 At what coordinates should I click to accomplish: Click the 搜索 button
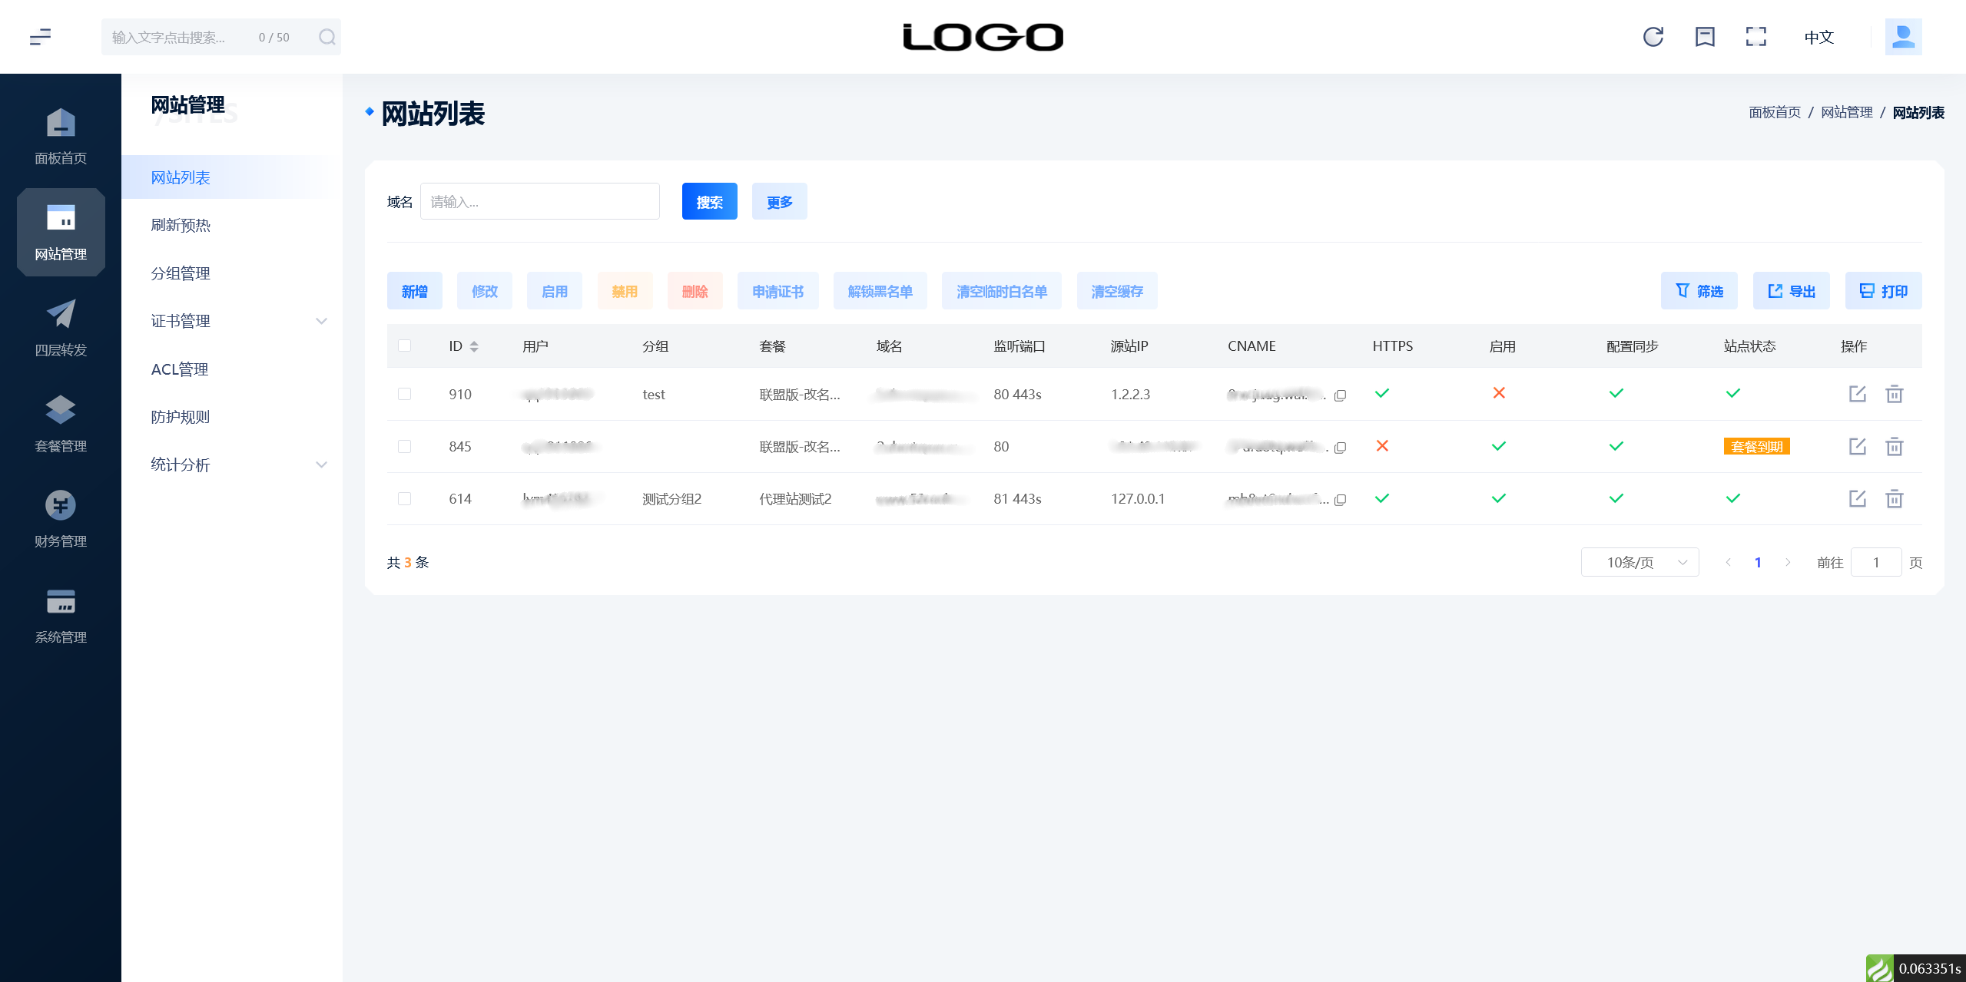709,201
